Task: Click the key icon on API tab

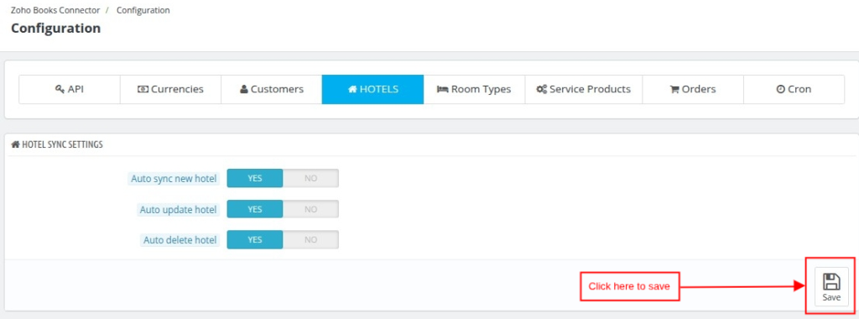Action: [x=60, y=89]
